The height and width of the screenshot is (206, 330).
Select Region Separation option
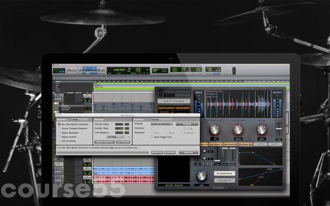click(68, 133)
